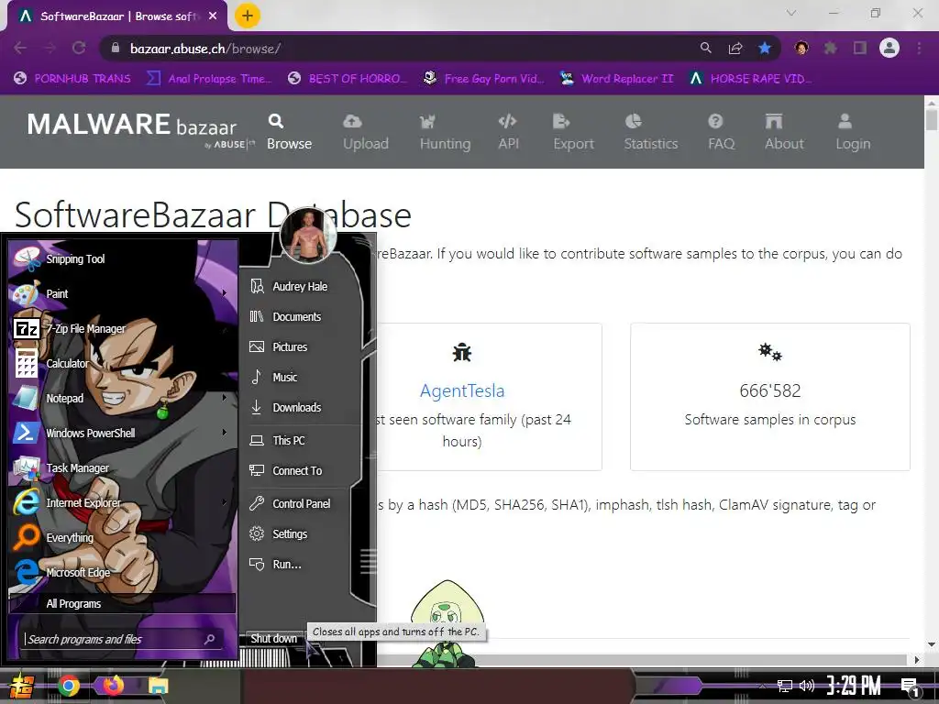Open File Explorer from taskbar
The image size is (939, 704).
click(x=159, y=686)
